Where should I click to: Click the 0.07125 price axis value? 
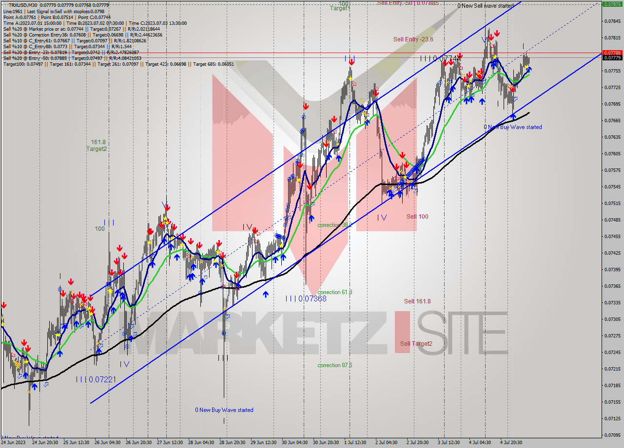(x=612, y=418)
